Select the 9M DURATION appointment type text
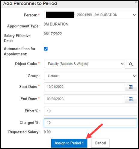 point(56,24)
